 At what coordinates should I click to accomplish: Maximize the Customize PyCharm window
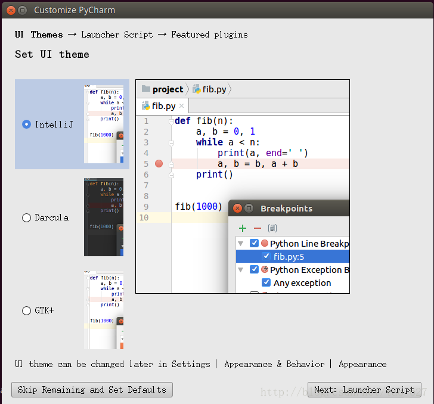tap(22, 11)
